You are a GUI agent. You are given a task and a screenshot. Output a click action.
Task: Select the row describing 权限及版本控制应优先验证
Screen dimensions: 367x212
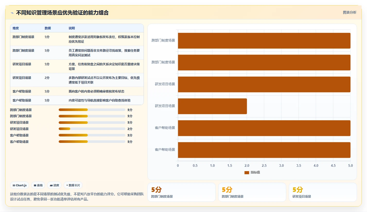77,39
